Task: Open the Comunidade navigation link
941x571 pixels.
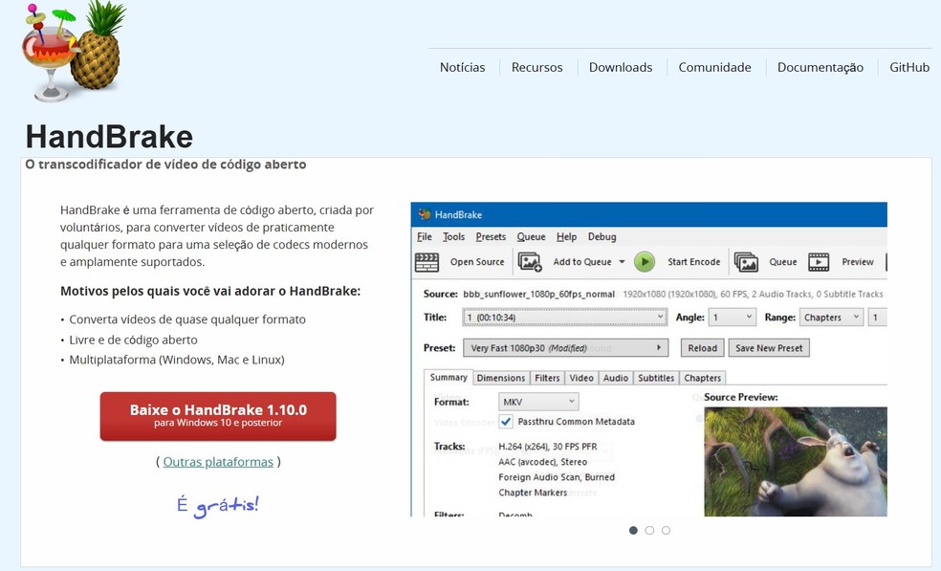Action: tap(714, 67)
